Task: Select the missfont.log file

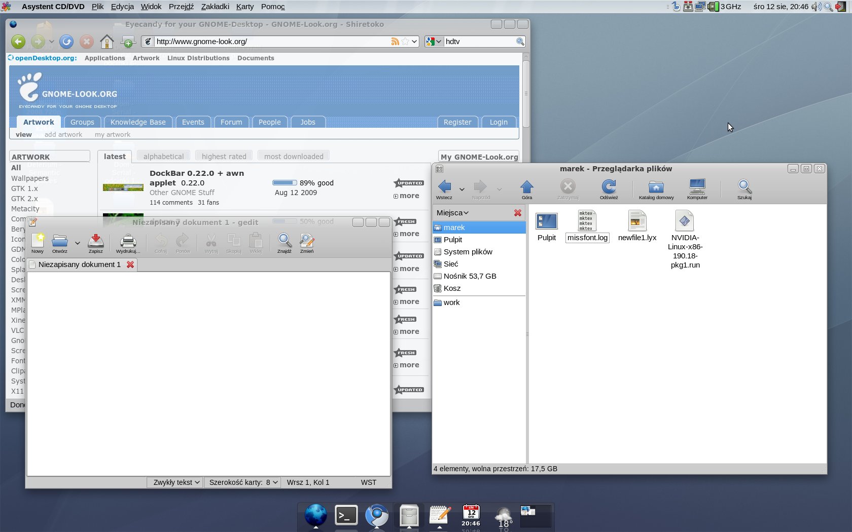Action: click(x=587, y=226)
